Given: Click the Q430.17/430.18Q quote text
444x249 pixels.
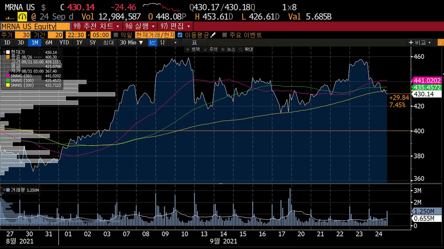Looking at the screenshot, I should pos(222,7).
